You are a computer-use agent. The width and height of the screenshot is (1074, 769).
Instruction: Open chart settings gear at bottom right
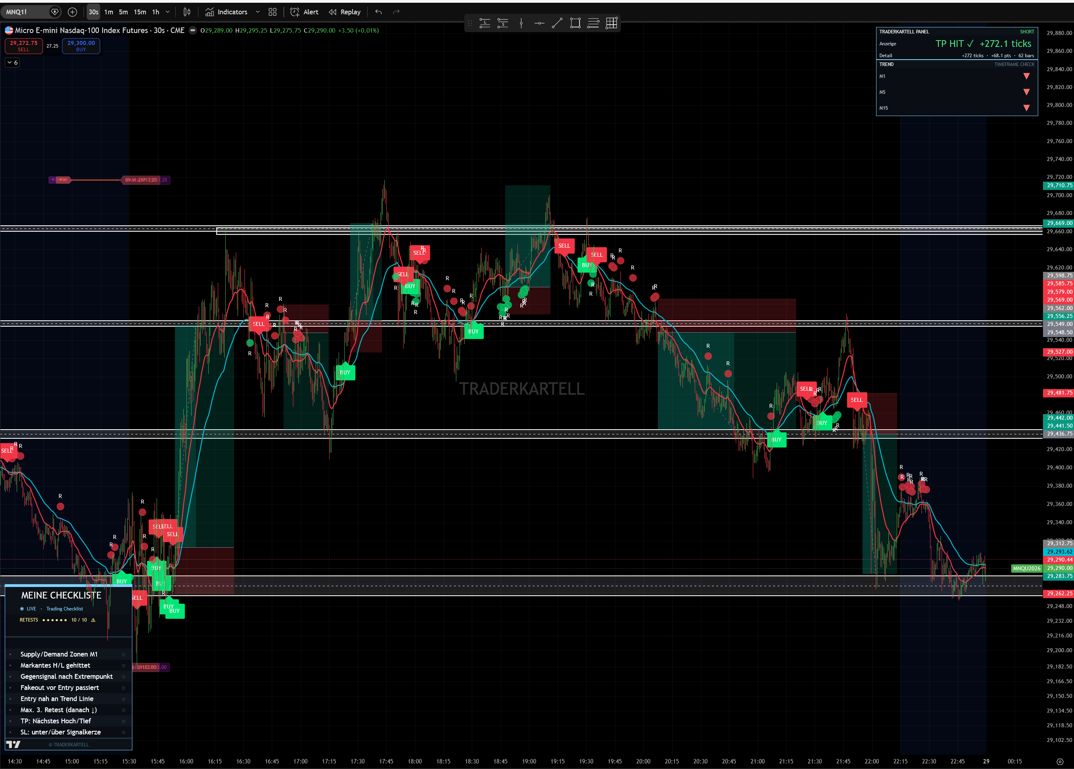(x=1060, y=761)
